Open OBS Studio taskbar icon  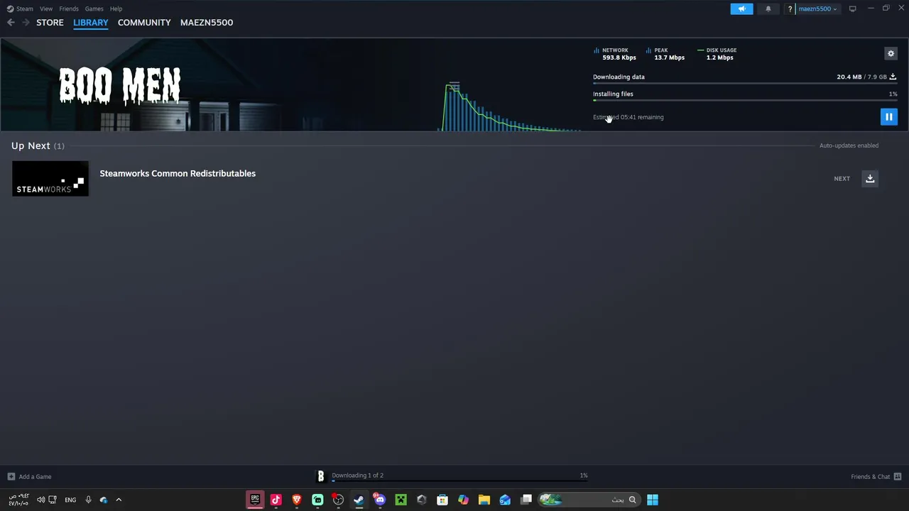[338, 500]
